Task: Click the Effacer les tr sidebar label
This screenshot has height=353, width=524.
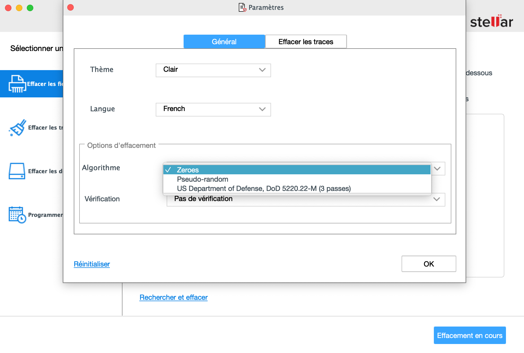Action: [46, 127]
